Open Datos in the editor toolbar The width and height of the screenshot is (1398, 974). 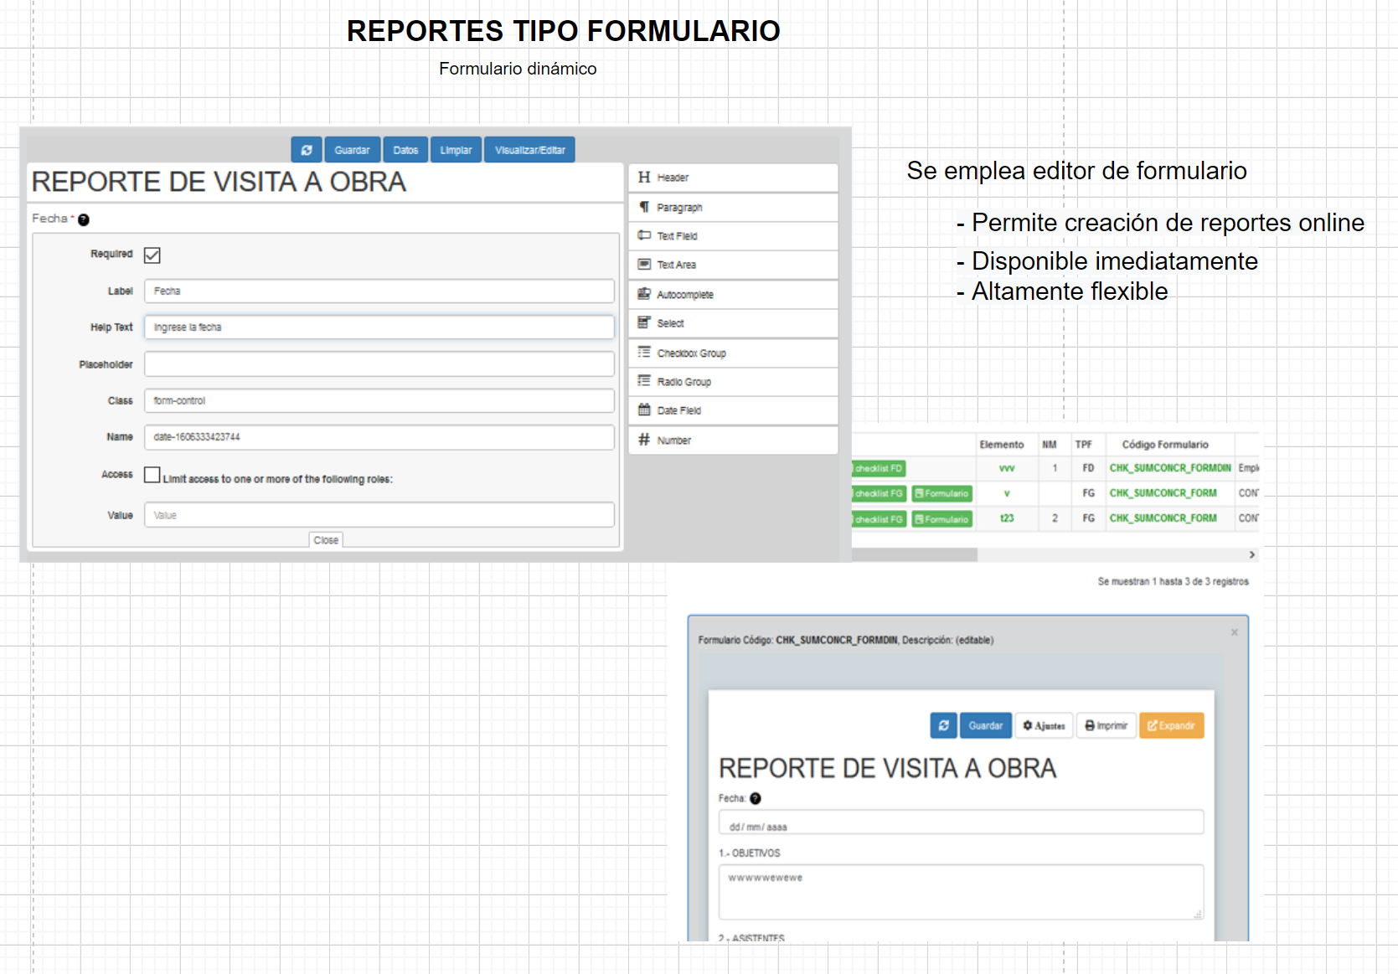click(x=405, y=150)
